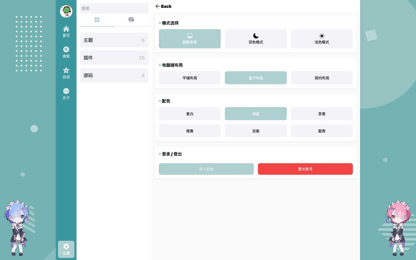
Task: Select the 平铺布局 layout option
Action: click(x=189, y=78)
